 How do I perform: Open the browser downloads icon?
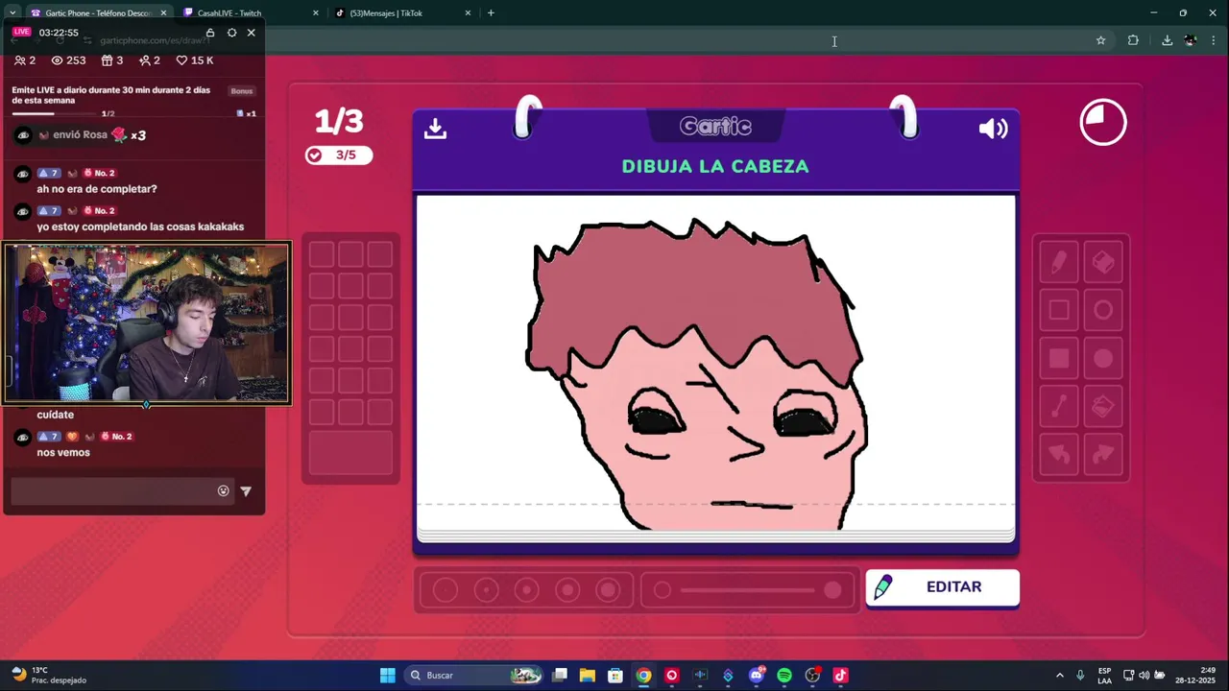[1167, 40]
